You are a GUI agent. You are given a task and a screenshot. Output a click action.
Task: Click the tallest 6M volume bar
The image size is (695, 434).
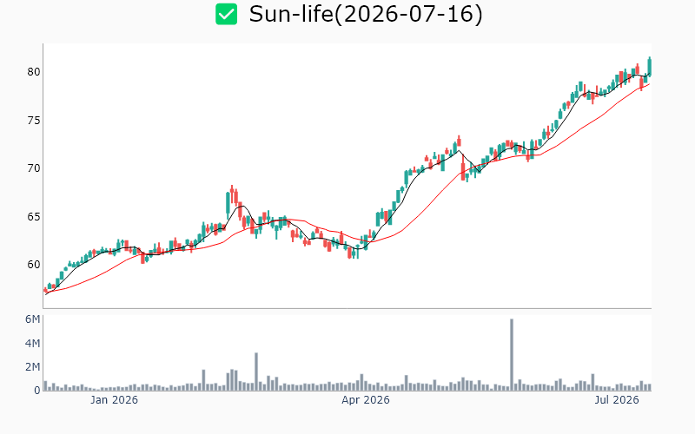[512, 354]
